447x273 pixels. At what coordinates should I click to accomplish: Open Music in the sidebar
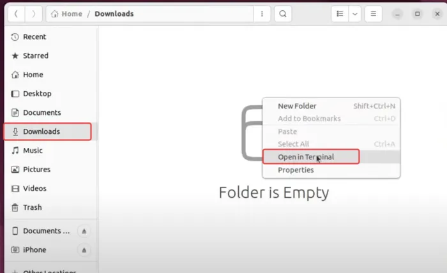[x=50, y=151]
